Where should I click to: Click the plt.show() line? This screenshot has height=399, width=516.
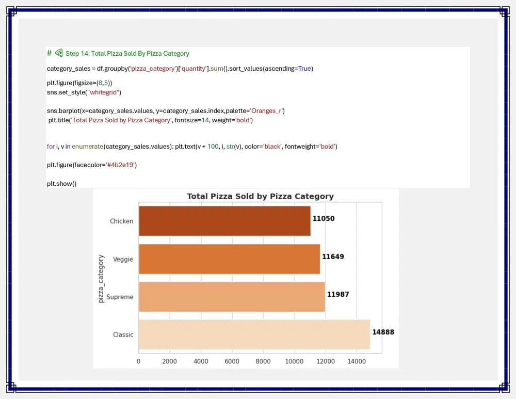(x=61, y=183)
